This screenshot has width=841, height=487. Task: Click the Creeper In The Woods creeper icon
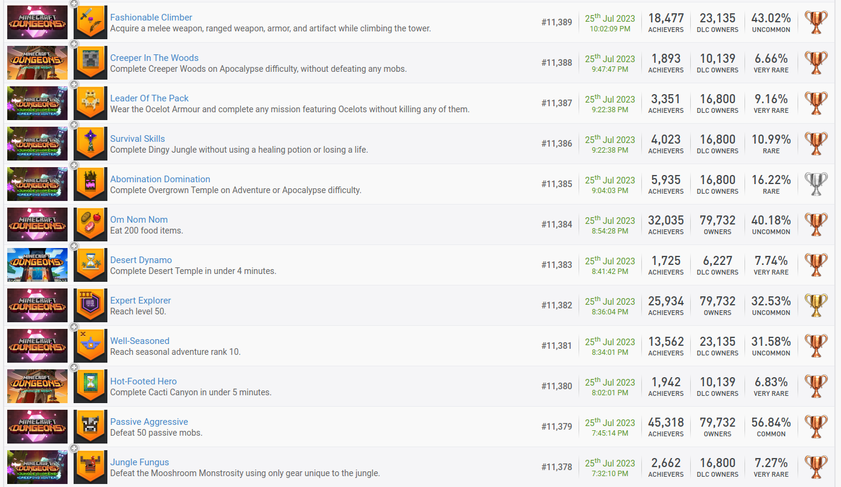tap(90, 63)
